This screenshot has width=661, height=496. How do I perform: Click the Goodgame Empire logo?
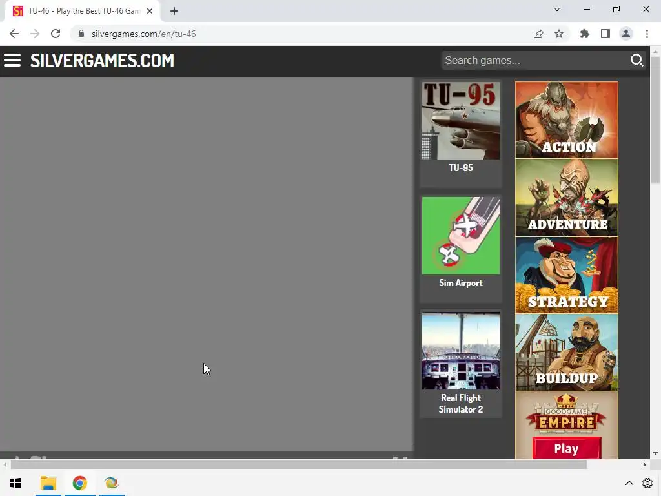click(567, 414)
